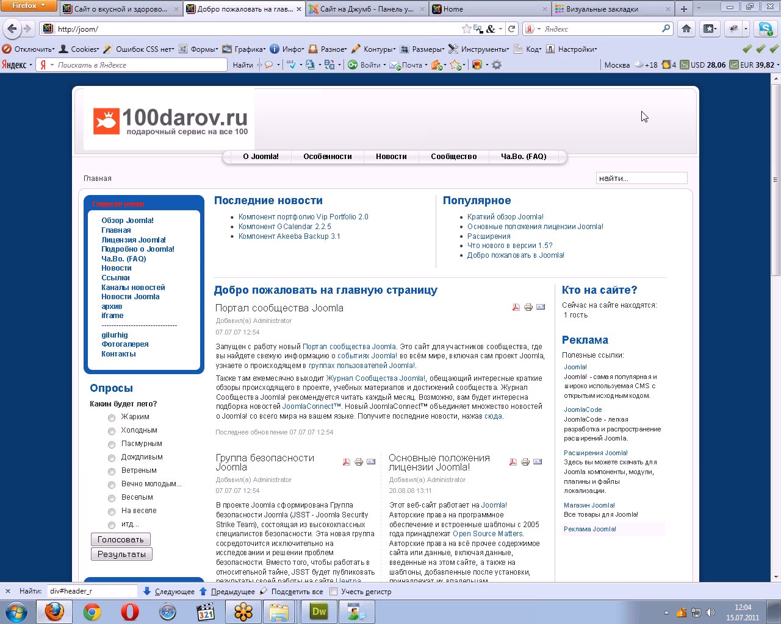
Task: Click the browser URL address bar
Action: (256, 29)
